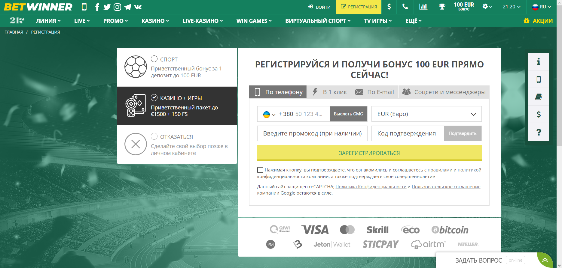Click the Подтвердить button
This screenshot has height=268, width=562.
click(463, 133)
